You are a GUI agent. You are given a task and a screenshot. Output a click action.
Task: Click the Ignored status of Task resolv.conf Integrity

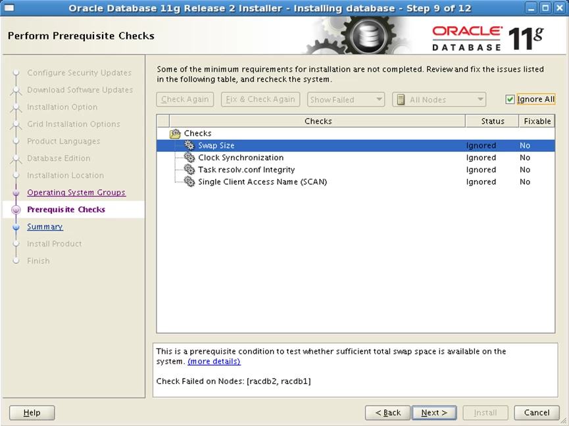481,170
